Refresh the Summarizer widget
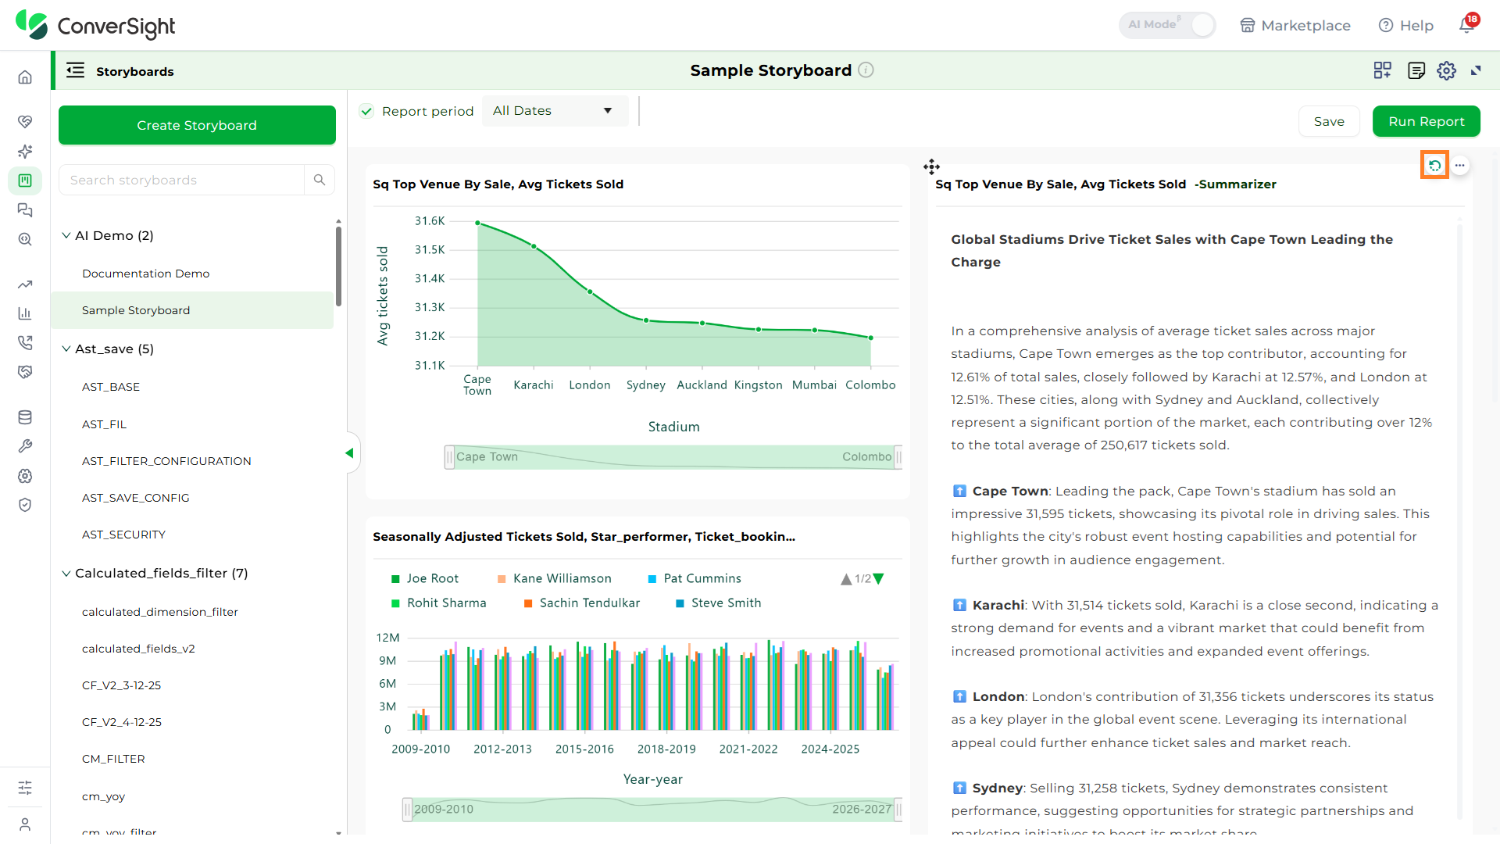 tap(1434, 165)
